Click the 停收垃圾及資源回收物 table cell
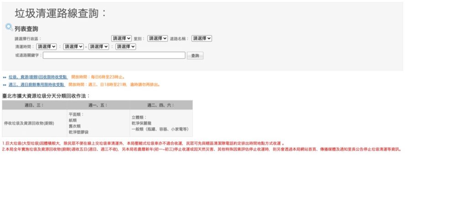Viewport: 467px width, 214px height. 29,123
